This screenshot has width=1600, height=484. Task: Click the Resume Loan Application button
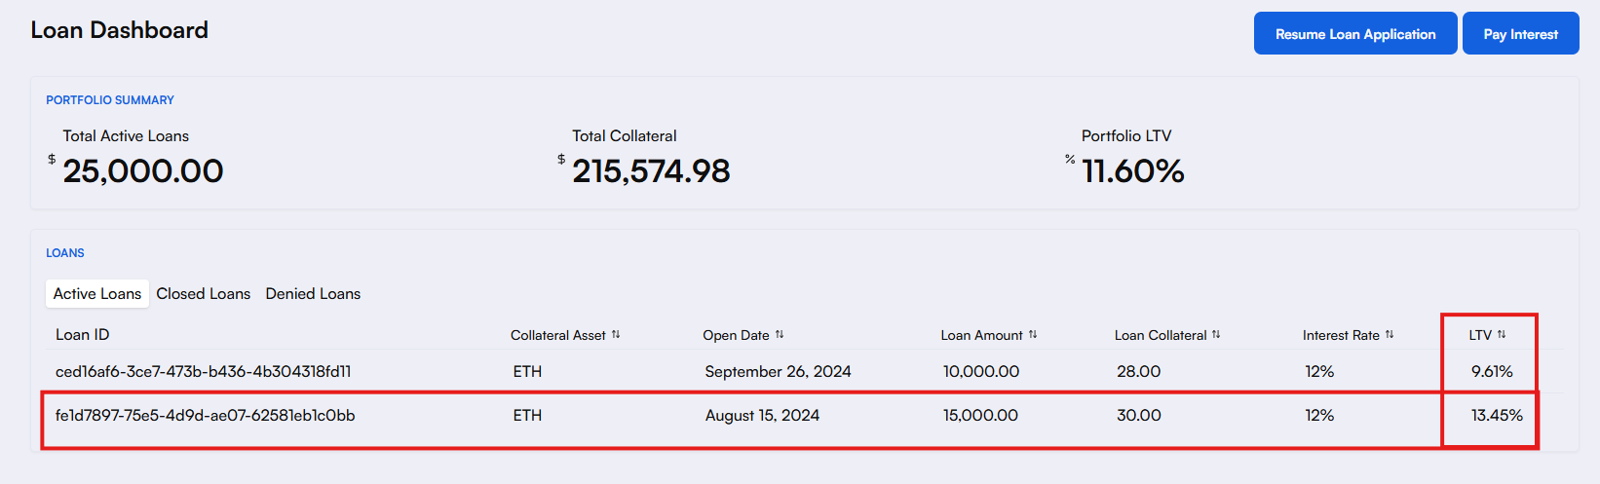(1355, 33)
